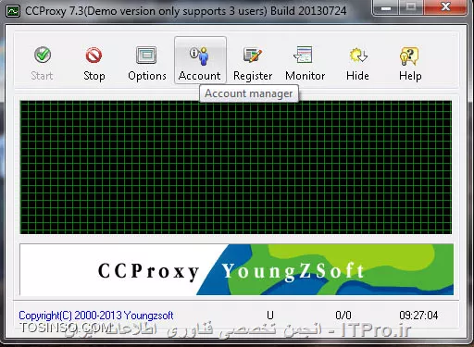Viewport: 474px width, 347px height.
Task: Close the CCProxy window
Action: [445, 7]
